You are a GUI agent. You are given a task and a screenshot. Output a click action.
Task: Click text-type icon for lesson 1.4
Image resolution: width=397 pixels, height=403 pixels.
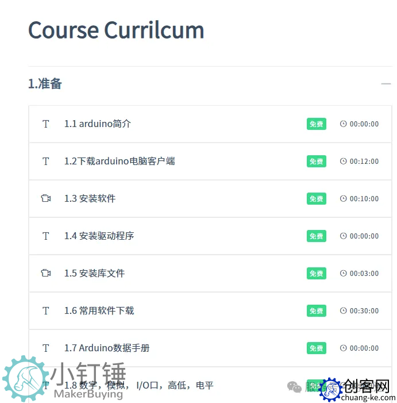(46, 236)
